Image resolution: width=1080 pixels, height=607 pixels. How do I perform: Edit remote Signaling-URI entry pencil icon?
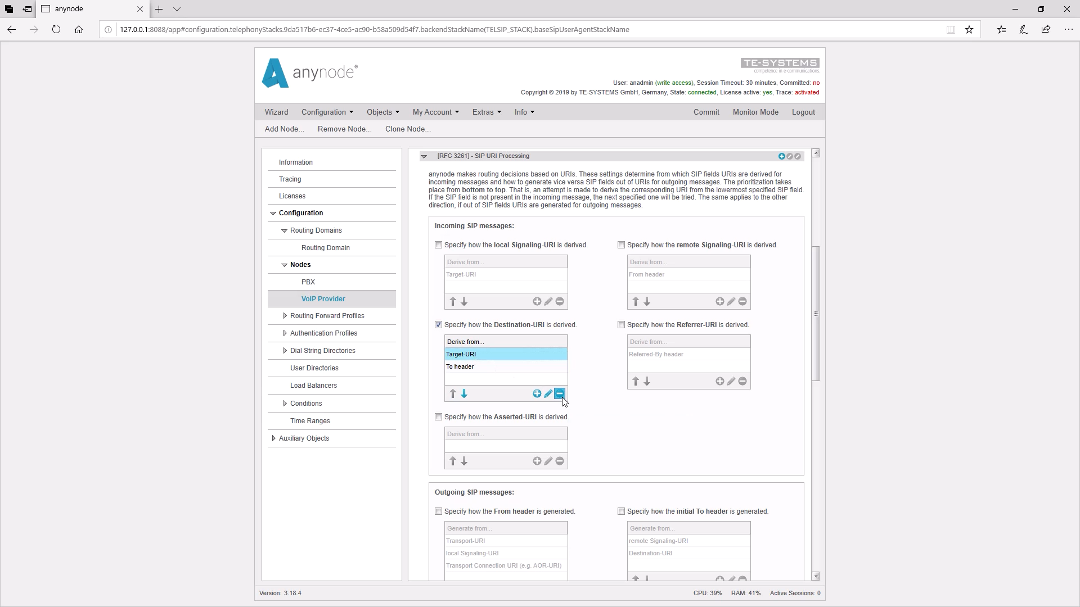point(731,302)
